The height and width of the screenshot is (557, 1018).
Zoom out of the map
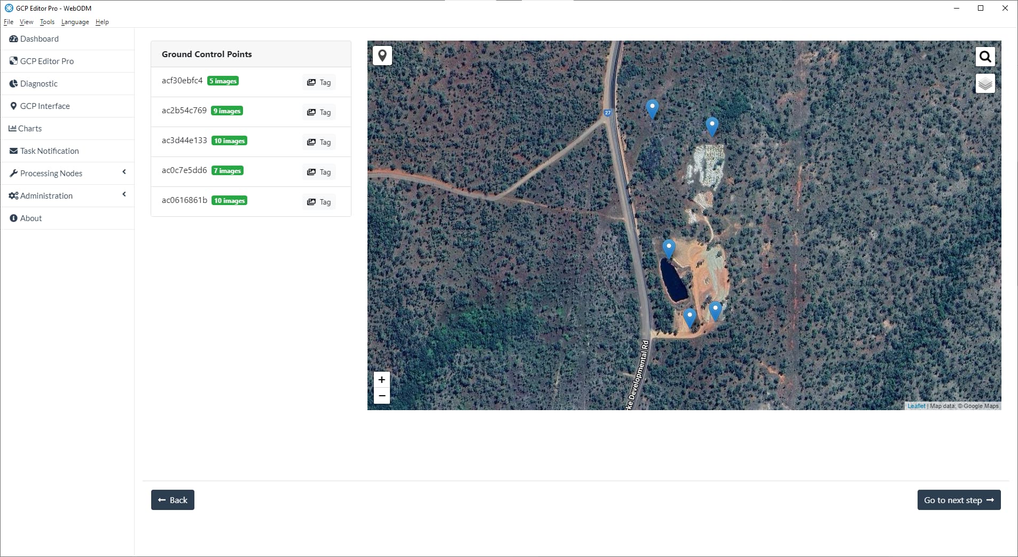tap(381, 396)
